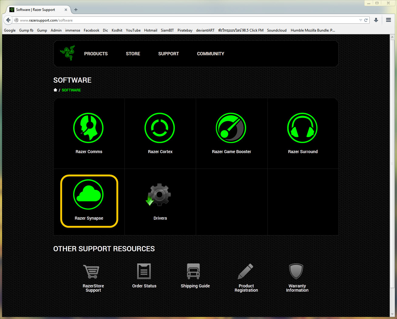
Task: Open the PRODUCTS menu
Action: point(96,54)
